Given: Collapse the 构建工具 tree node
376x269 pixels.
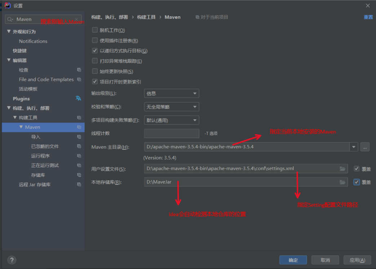Looking at the screenshot, I should pos(15,118).
